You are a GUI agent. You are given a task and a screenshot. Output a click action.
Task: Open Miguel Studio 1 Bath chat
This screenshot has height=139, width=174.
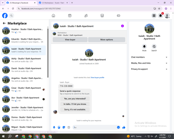click(23, 128)
